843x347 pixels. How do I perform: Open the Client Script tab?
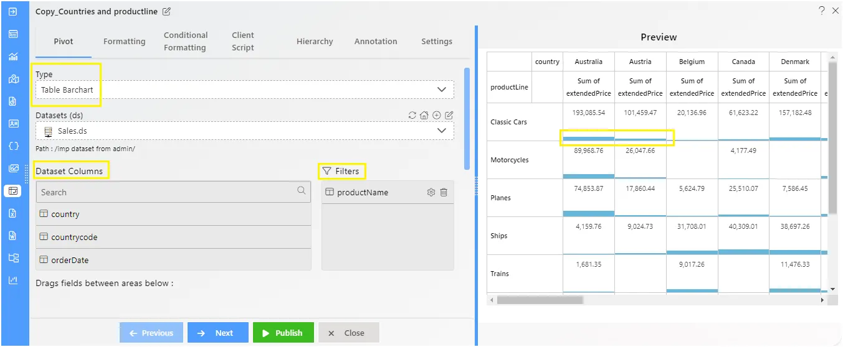pos(243,42)
